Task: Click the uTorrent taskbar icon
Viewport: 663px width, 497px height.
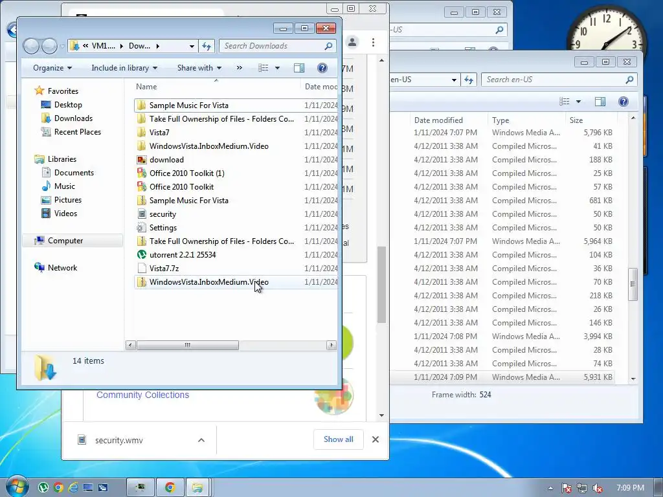Action: pos(43,488)
